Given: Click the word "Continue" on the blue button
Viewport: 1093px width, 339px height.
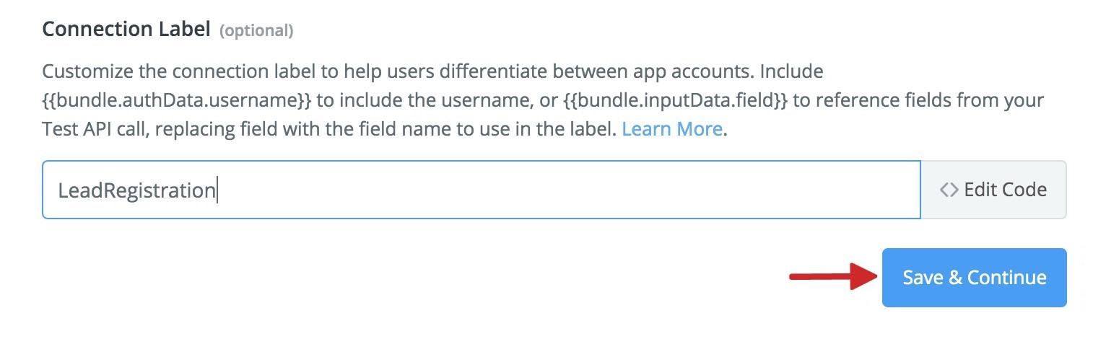Looking at the screenshot, I should tap(1006, 278).
